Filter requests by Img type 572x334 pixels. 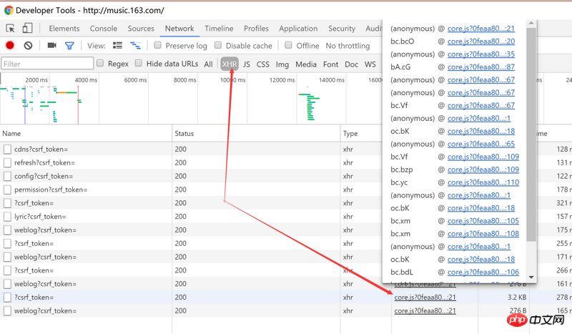point(282,64)
